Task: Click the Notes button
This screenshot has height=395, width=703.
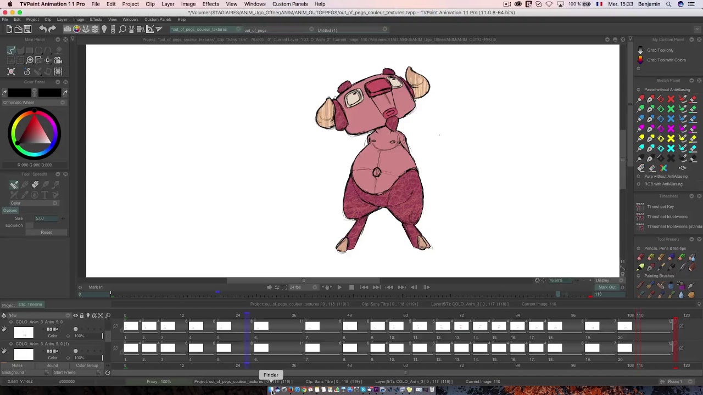Action: [18, 365]
